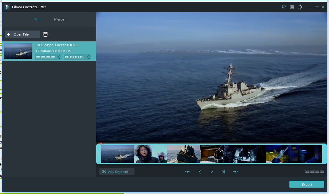This screenshot has width=329, height=194.
Task: Export the trimmed video
Action: coord(307,184)
